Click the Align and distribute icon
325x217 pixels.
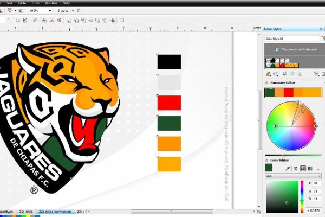[x=122, y=20]
